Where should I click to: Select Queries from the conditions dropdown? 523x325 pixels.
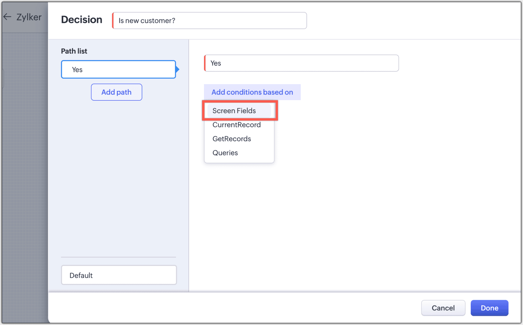pyautogui.click(x=225, y=153)
